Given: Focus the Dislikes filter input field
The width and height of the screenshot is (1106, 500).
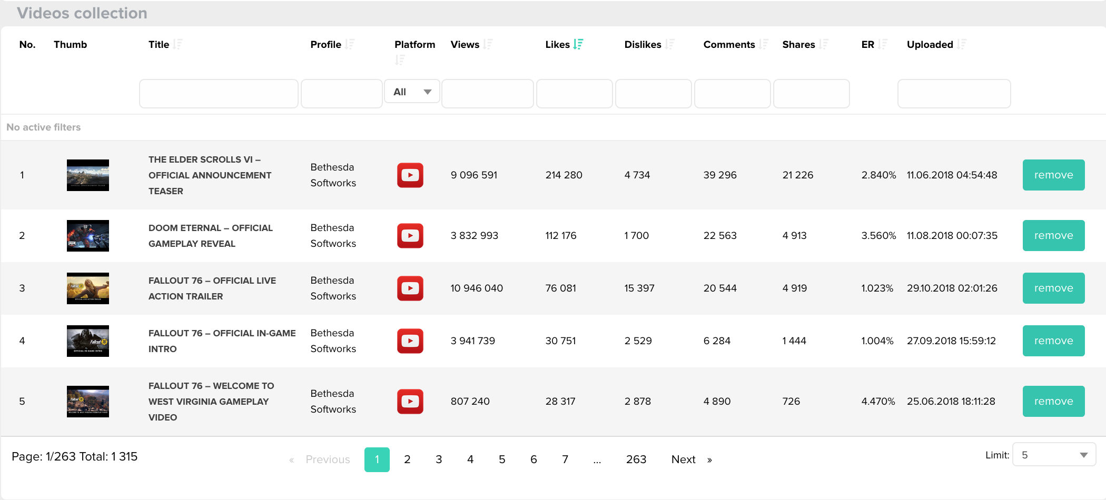Looking at the screenshot, I should pos(654,94).
